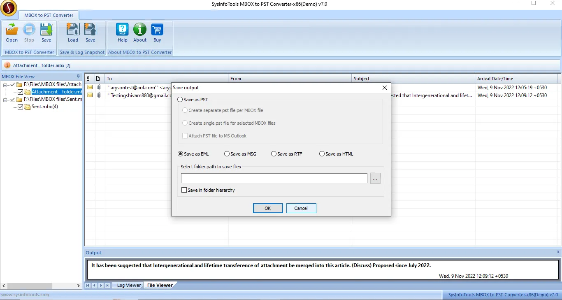This screenshot has width=562, height=300.
Task: Select the Save as PST radio button
Action: tap(180, 100)
